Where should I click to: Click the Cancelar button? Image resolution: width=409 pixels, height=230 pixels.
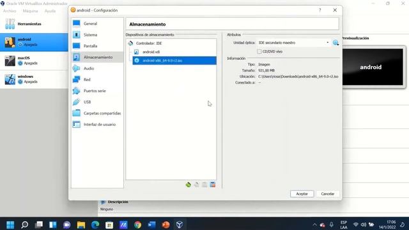coord(328,194)
